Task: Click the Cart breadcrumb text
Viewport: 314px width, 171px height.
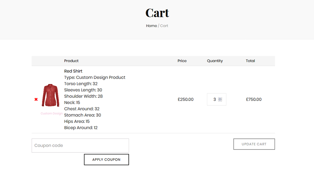Action: 164,26
